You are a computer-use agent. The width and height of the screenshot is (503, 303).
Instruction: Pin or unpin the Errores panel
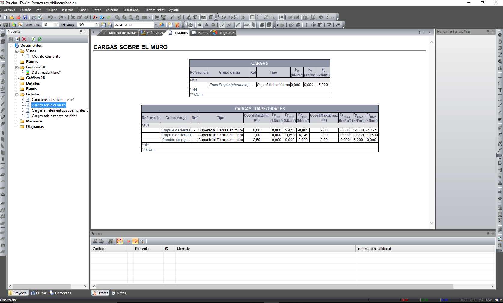tap(488, 234)
